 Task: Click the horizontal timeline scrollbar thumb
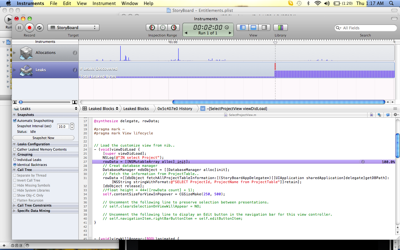(279, 102)
